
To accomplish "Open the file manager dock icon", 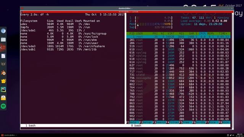I will click(x=3, y=40).
